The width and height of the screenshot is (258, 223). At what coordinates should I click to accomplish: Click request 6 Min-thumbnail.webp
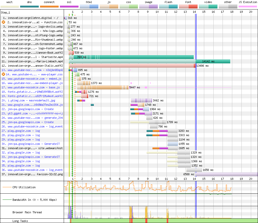pyautogui.click(x=33, y=40)
